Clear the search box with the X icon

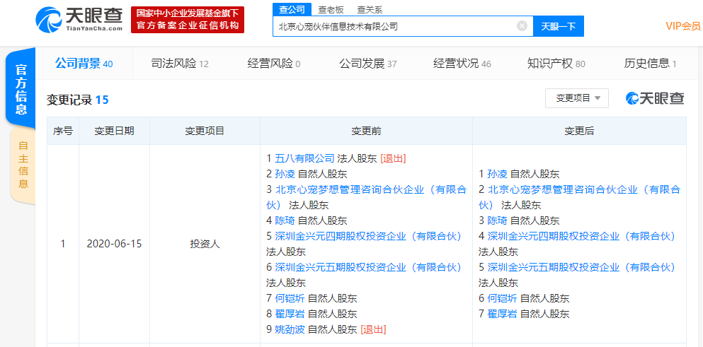(x=522, y=26)
